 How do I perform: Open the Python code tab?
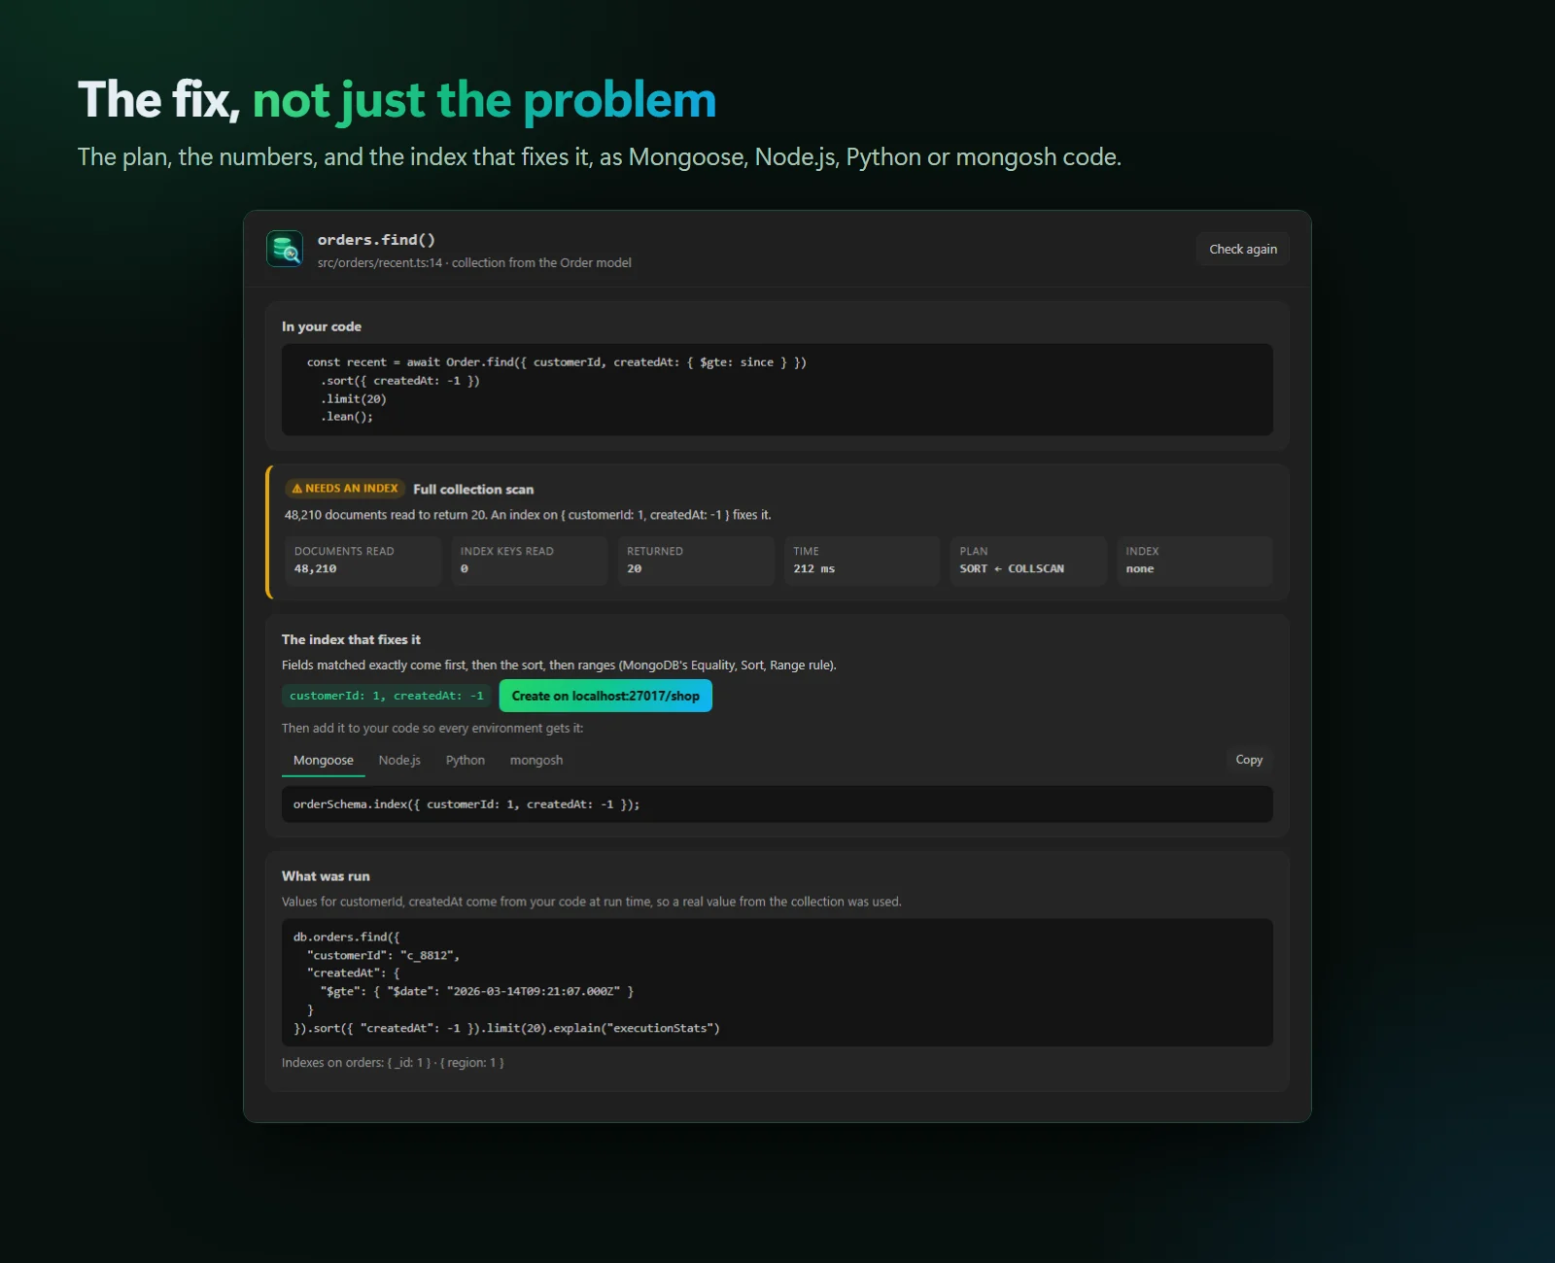(x=466, y=761)
